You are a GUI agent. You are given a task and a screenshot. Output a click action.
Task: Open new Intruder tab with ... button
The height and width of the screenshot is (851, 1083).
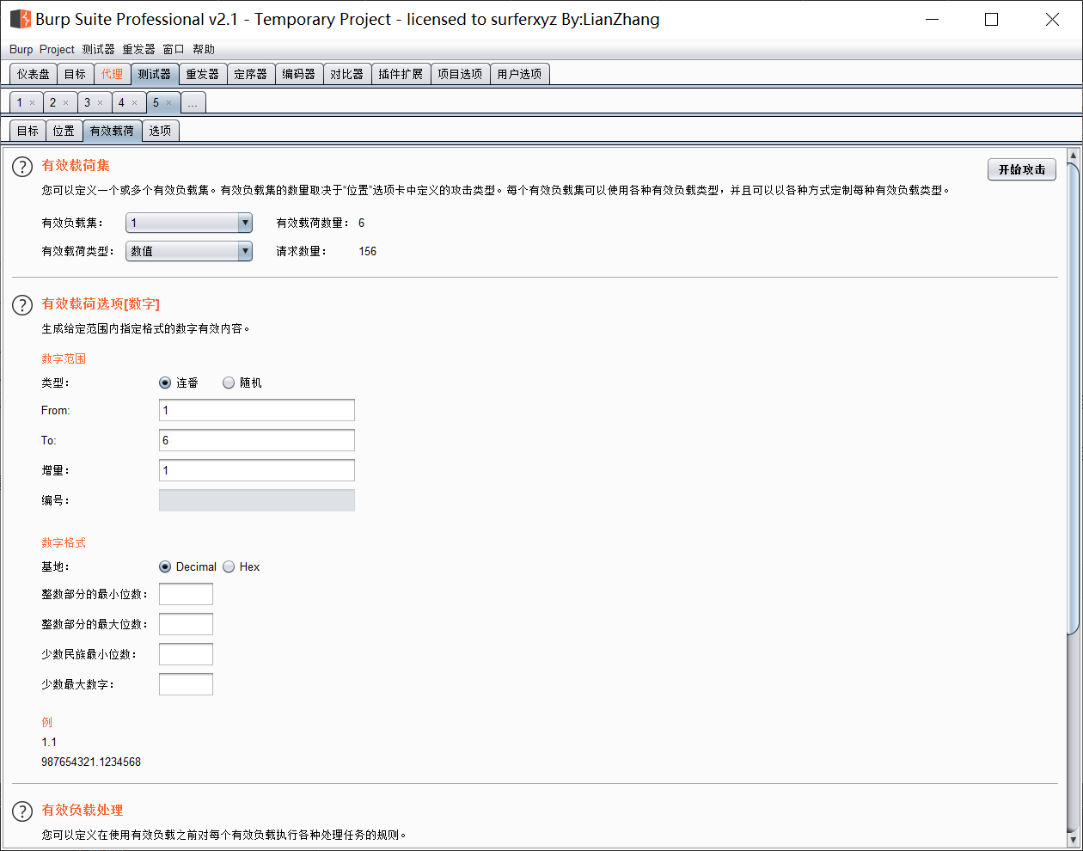click(x=193, y=103)
